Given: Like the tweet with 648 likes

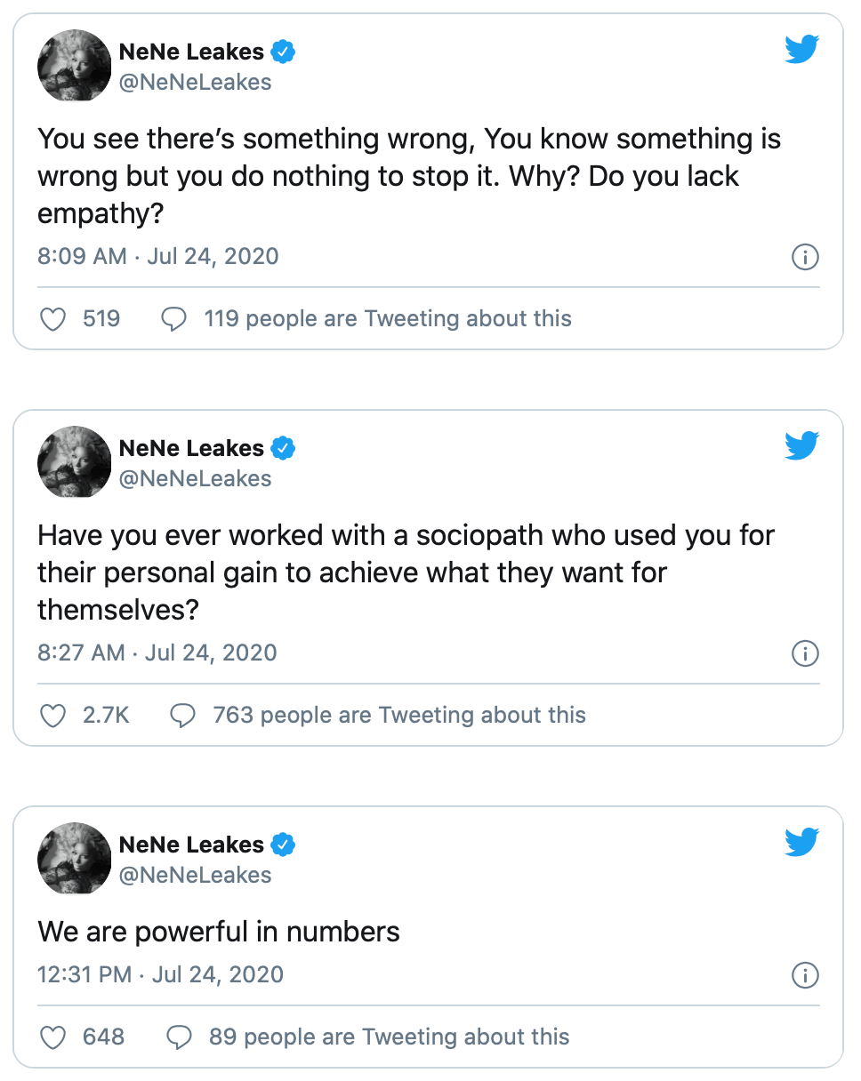Looking at the screenshot, I should tap(54, 1037).
